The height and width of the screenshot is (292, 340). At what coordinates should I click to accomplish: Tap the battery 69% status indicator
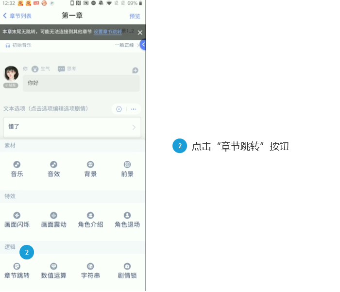tap(135, 3)
